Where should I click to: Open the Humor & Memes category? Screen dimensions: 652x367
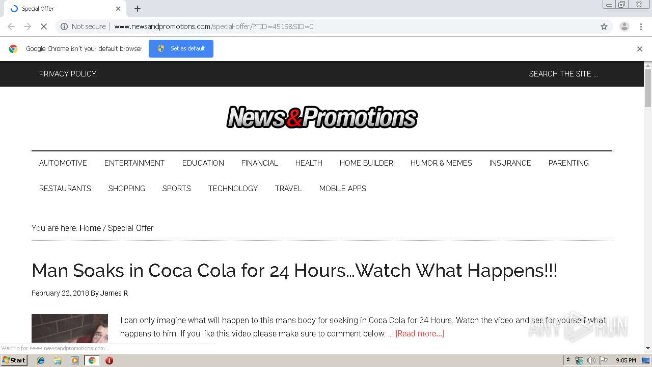(x=441, y=163)
